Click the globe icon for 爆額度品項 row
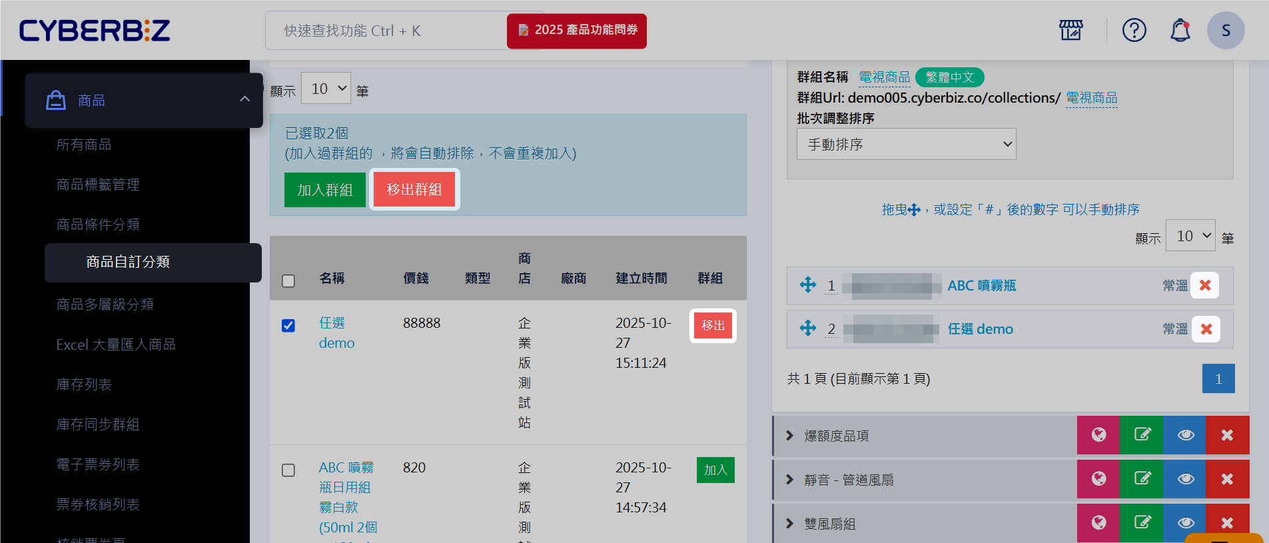Screen dimensions: 1269x543 tap(1098, 435)
